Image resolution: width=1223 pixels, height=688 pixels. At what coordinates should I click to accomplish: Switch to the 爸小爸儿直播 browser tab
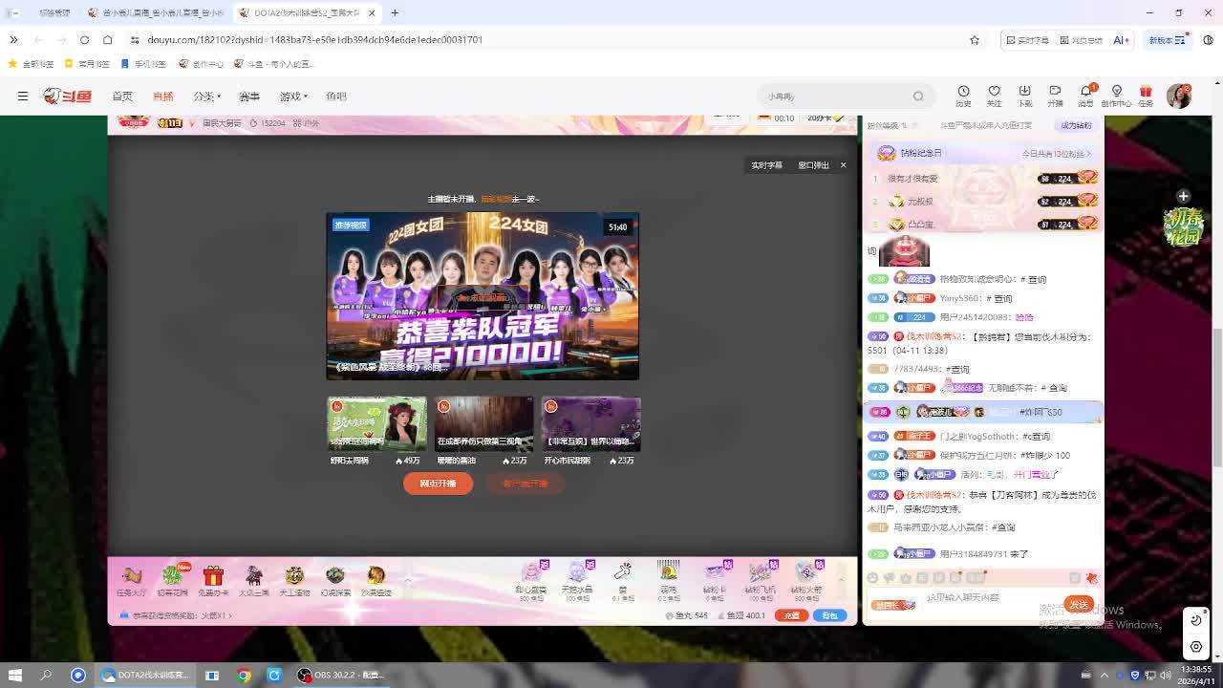(x=156, y=12)
